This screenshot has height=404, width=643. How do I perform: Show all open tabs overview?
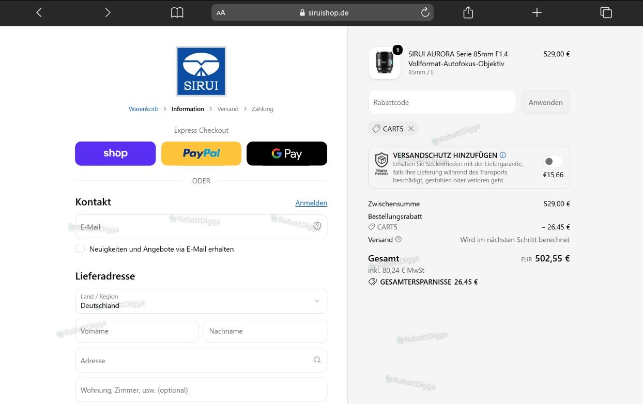coord(606,12)
